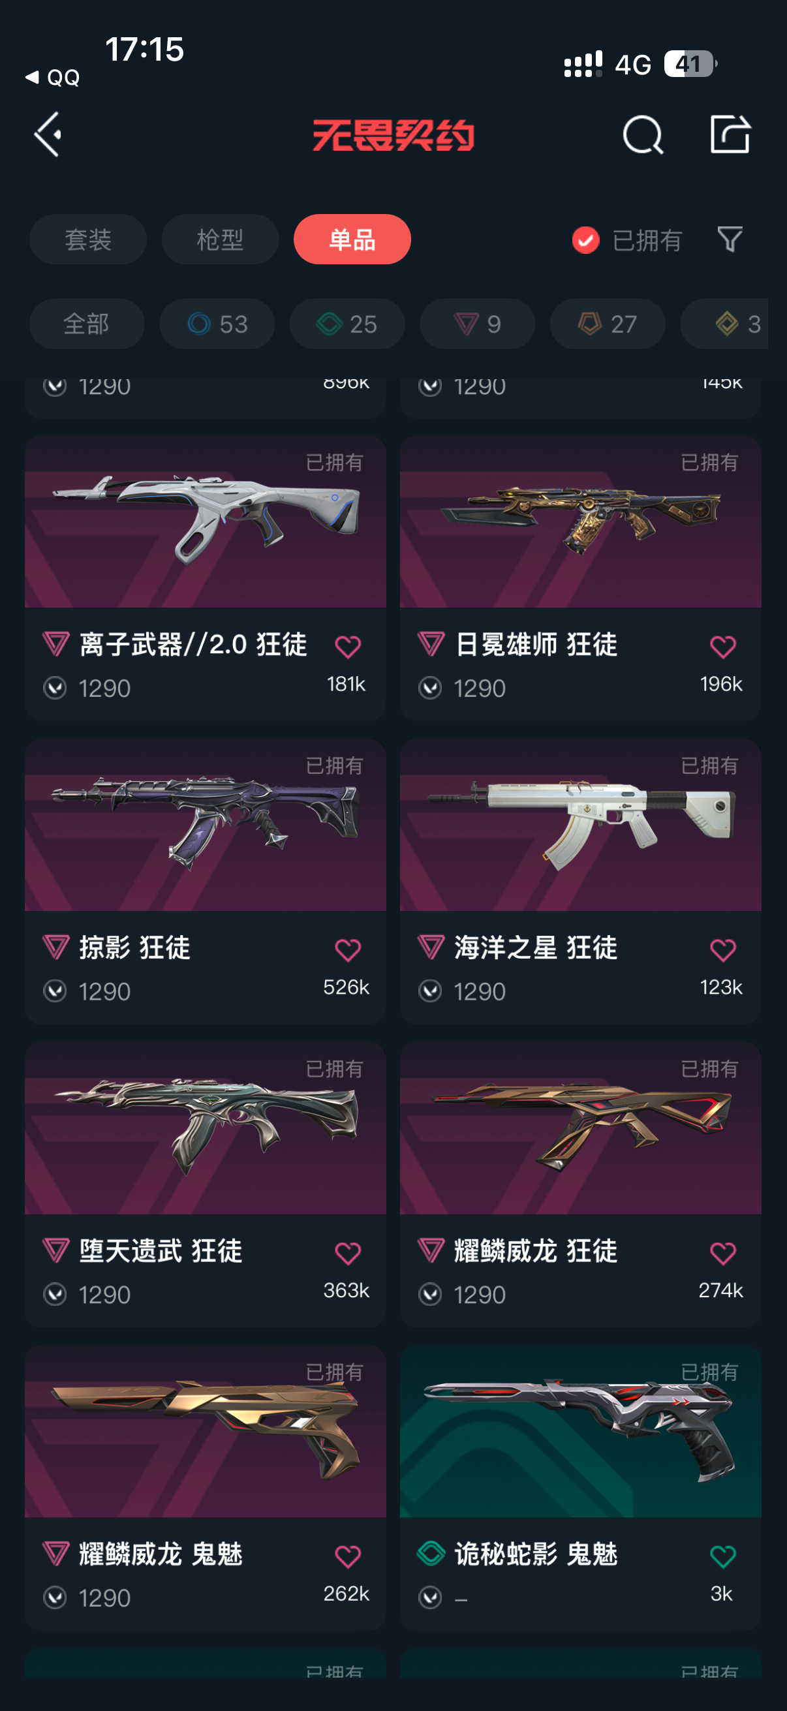Like the 海洋之星 狂徒 skin heart
Screen dimensions: 787x1711
point(722,950)
